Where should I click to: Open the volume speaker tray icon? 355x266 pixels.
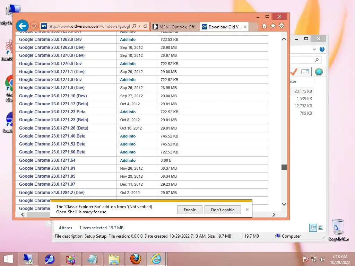tap(322, 259)
